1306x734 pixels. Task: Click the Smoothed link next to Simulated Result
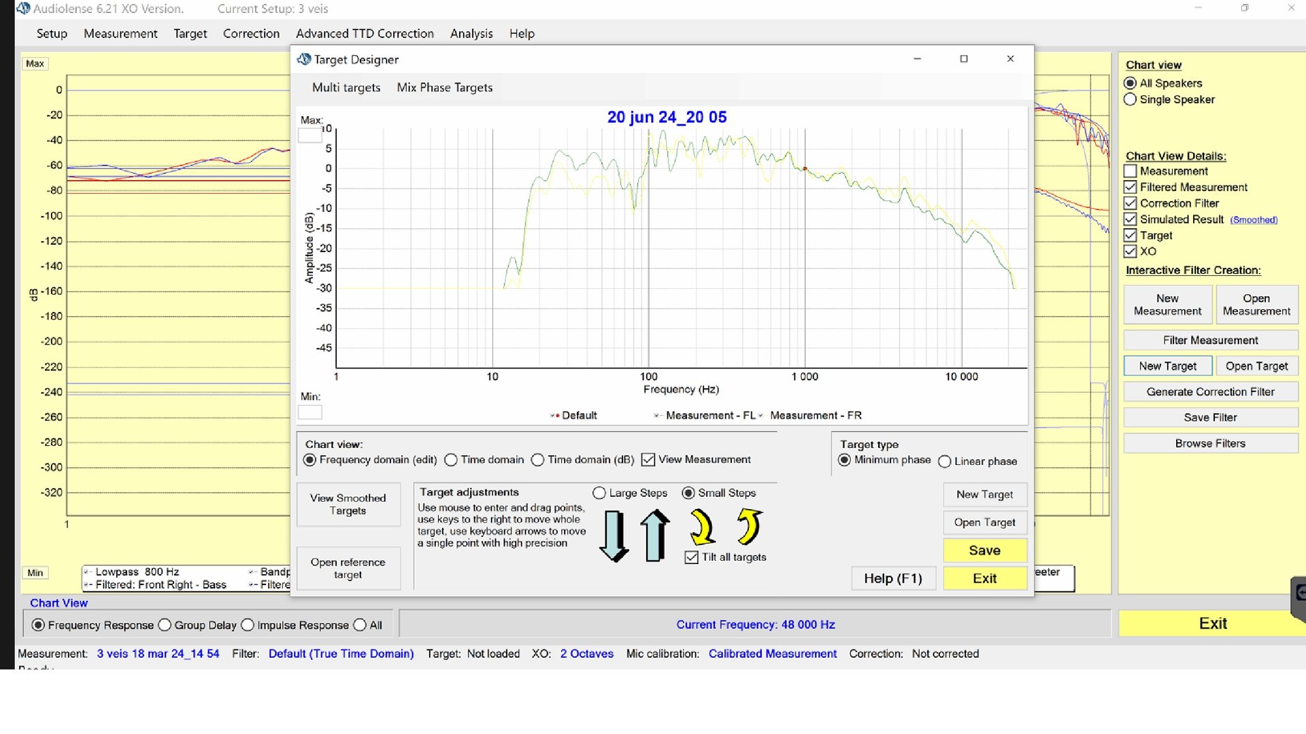[1253, 220]
